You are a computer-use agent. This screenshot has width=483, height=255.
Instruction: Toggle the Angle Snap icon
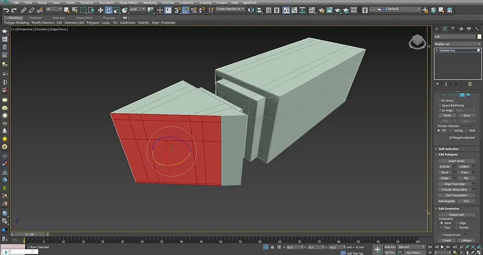click(186, 10)
